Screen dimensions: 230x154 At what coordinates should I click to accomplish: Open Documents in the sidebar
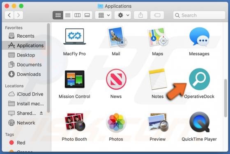point(24,65)
